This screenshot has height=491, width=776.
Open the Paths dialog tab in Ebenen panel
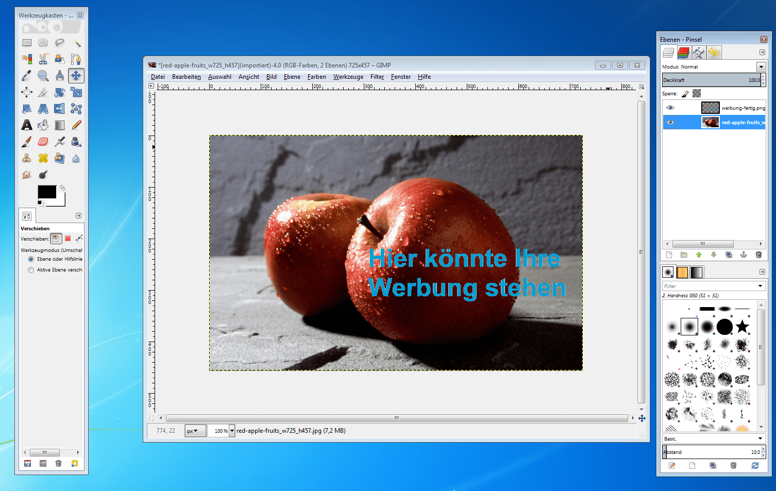click(x=698, y=52)
